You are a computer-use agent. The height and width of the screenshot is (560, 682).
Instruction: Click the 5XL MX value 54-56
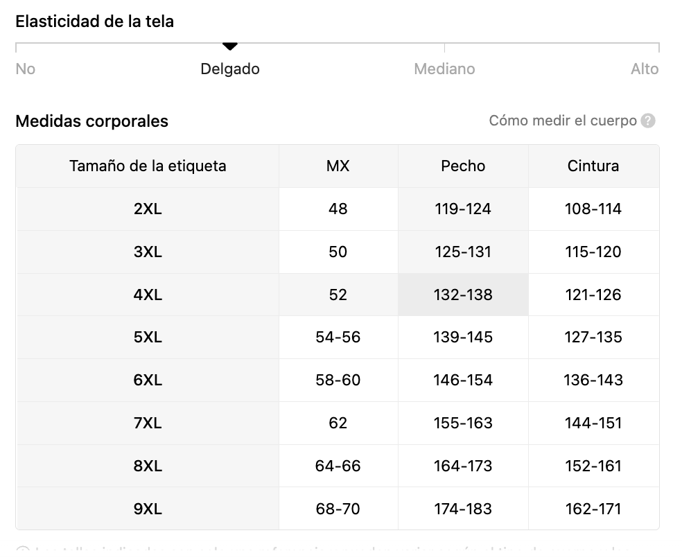338,338
